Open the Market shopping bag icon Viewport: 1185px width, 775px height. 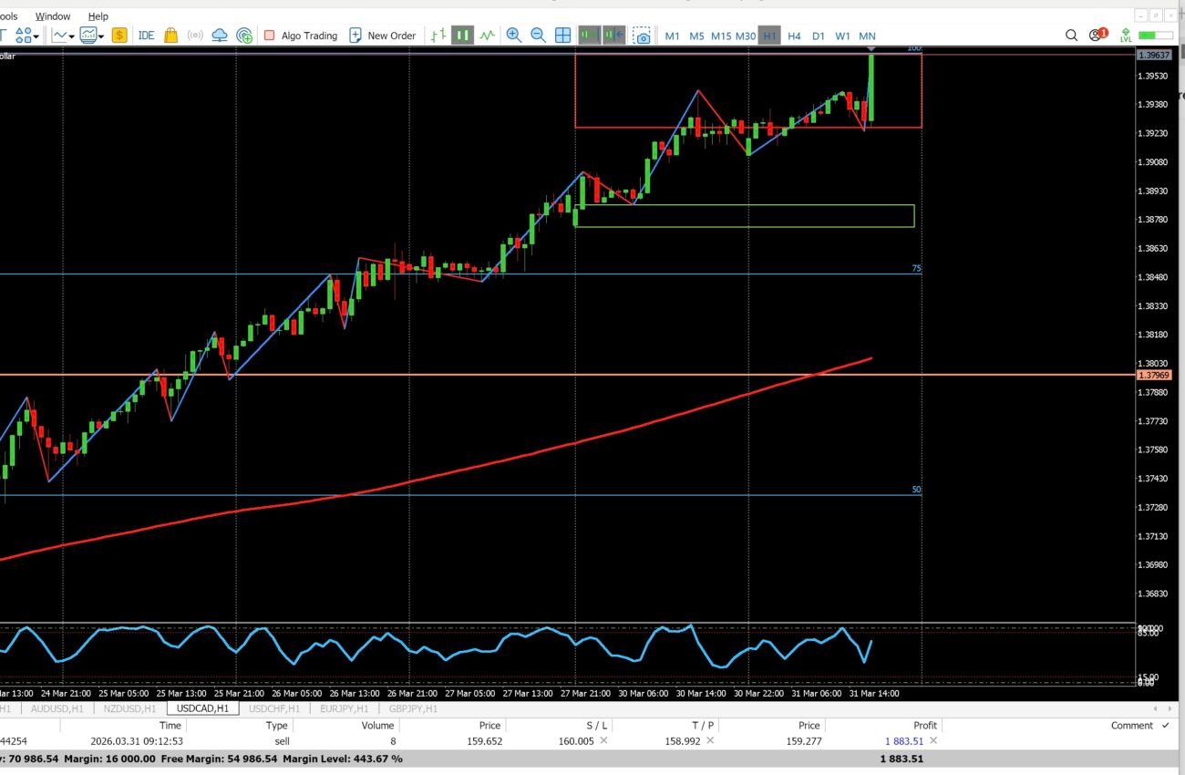coord(170,36)
